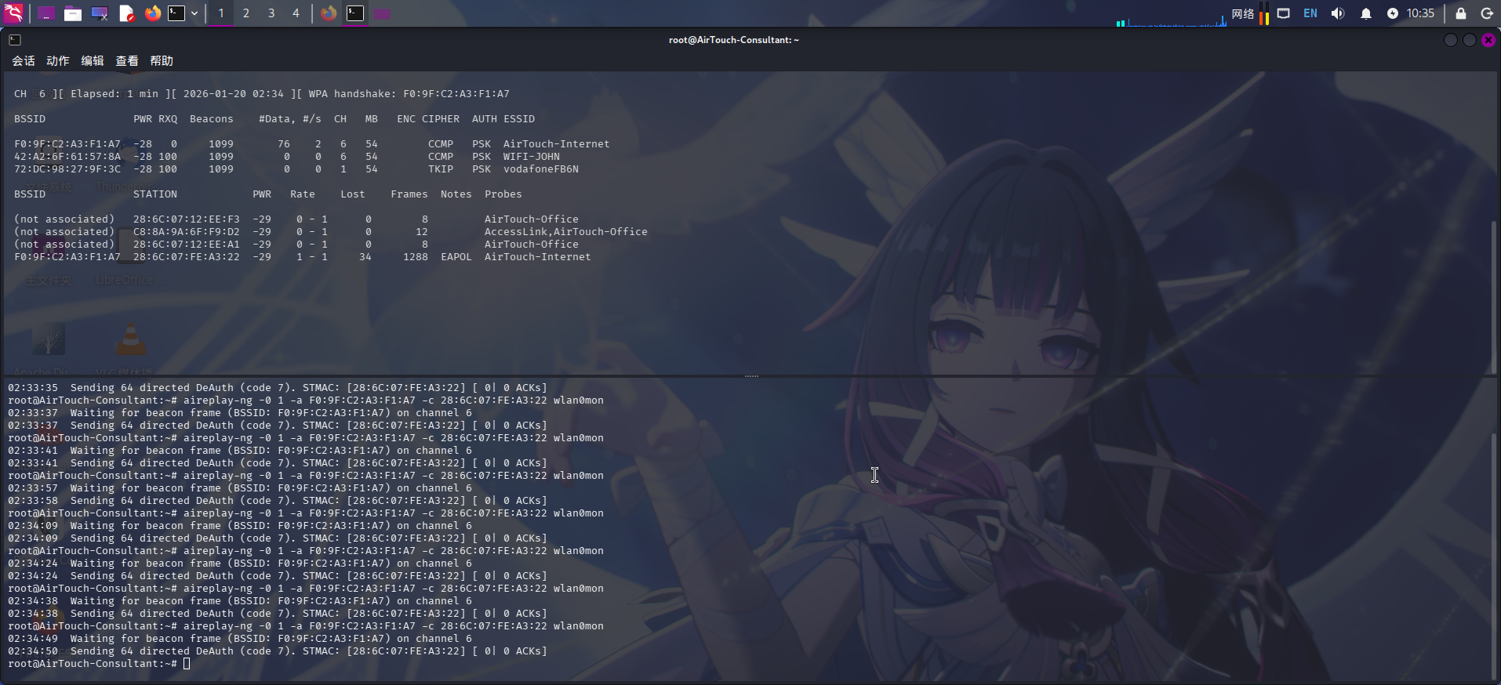The image size is (1501, 685).
Task: Open the 查看 (View) menu
Action: 127,60
